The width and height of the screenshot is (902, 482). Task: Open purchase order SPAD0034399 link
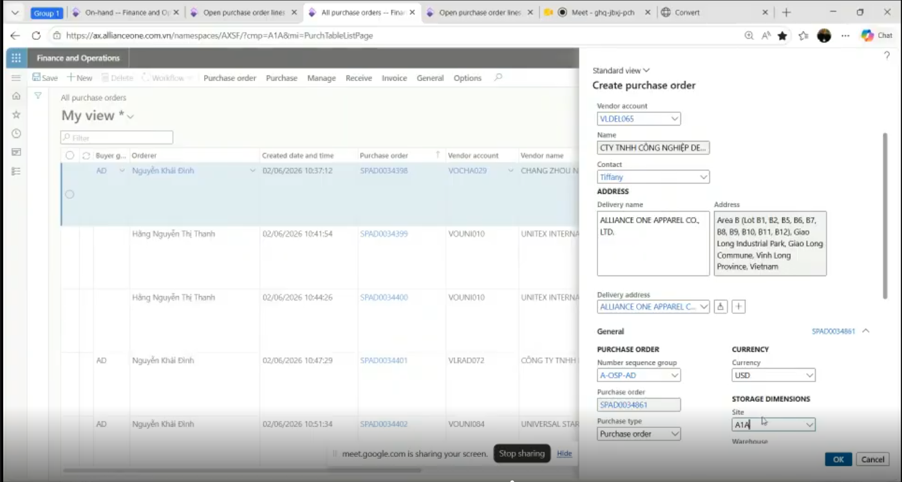(384, 234)
